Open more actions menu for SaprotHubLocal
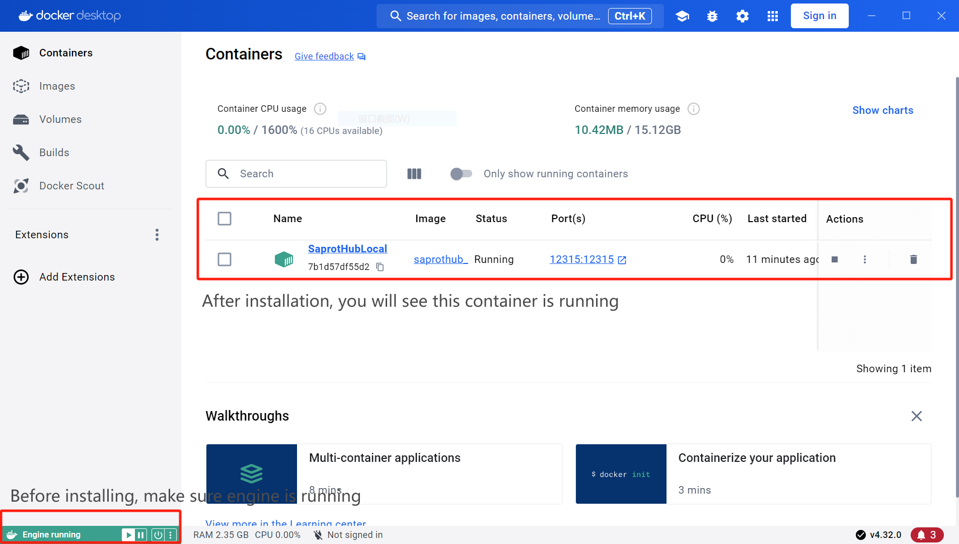 [x=864, y=259]
